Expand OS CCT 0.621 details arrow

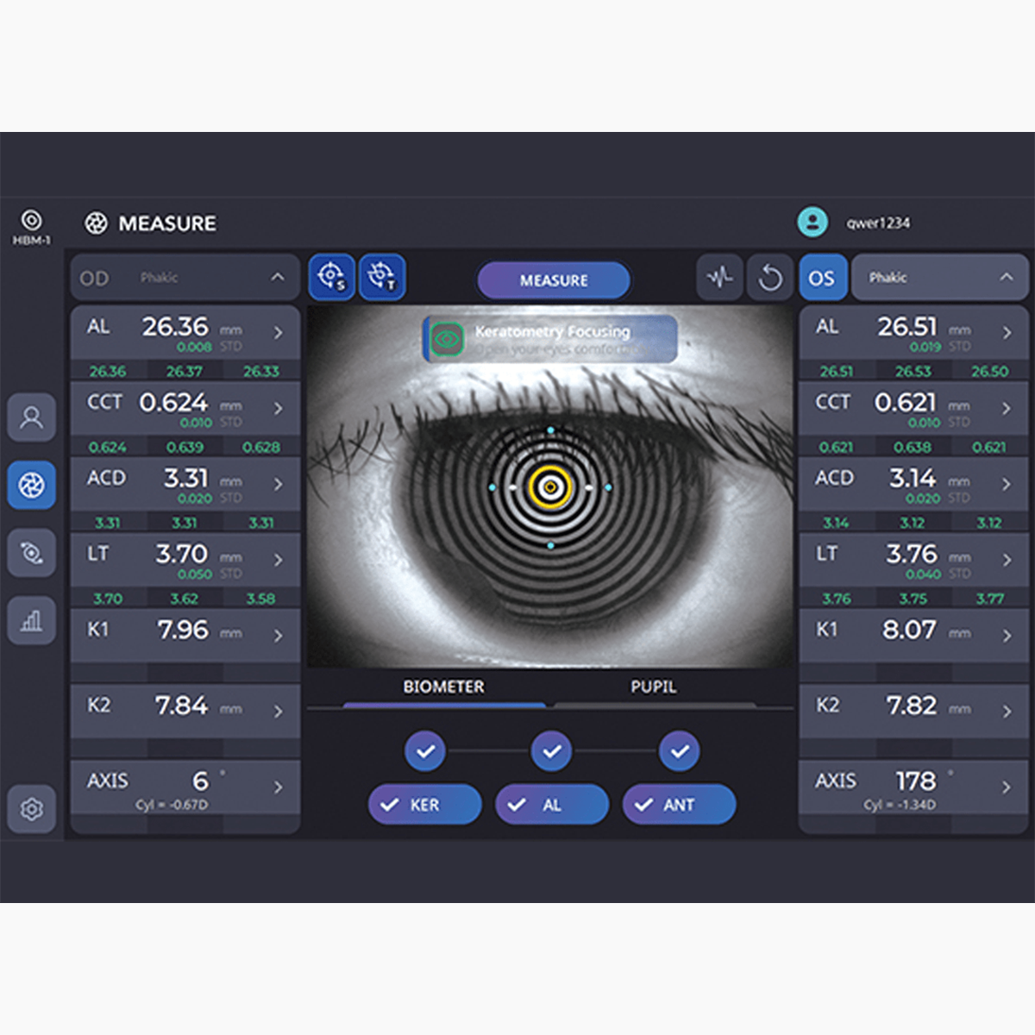coord(1007,409)
